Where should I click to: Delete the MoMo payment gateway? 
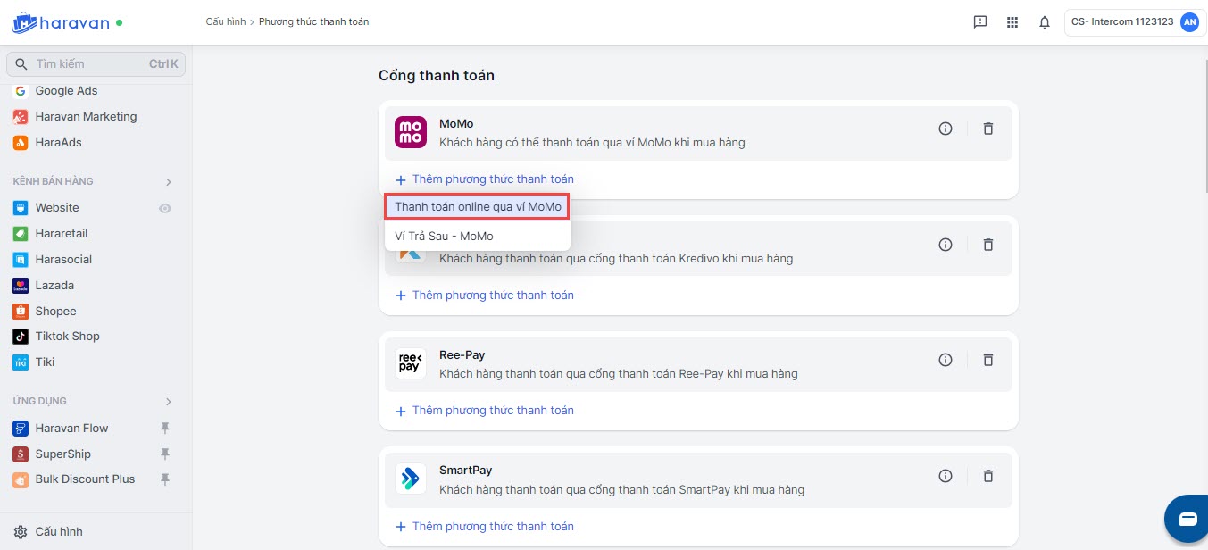click(x=988, y=129)
